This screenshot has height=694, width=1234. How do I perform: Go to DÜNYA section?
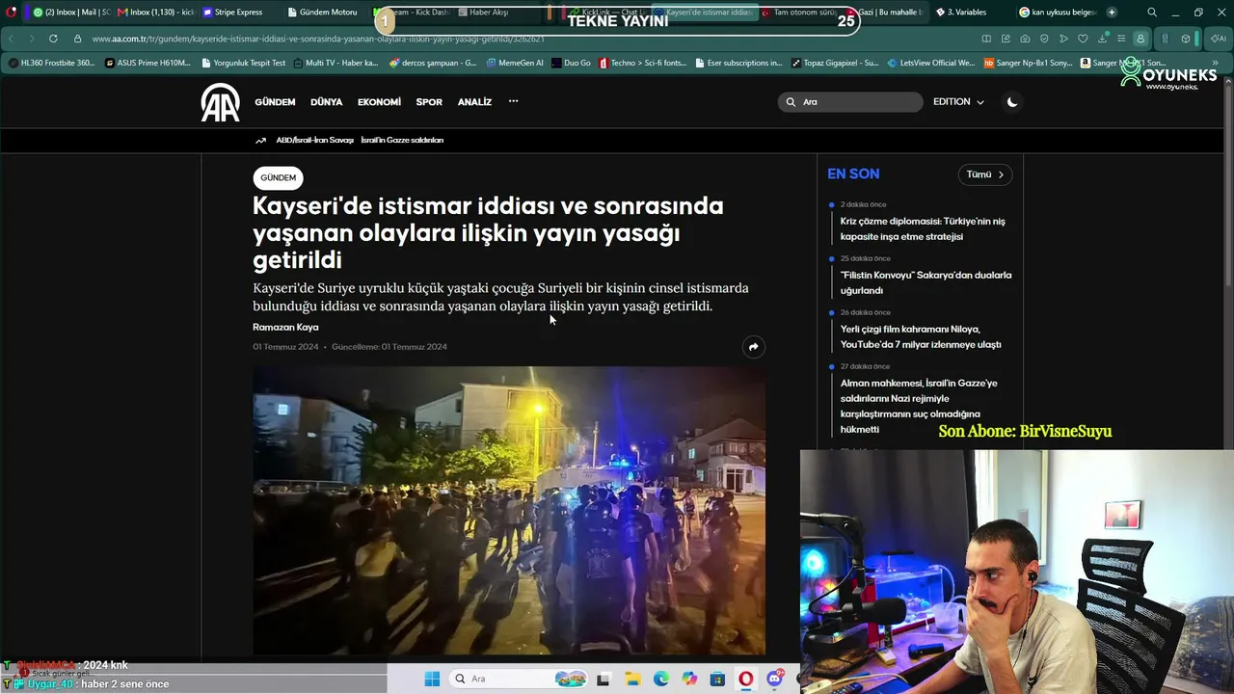click(326, 102)
